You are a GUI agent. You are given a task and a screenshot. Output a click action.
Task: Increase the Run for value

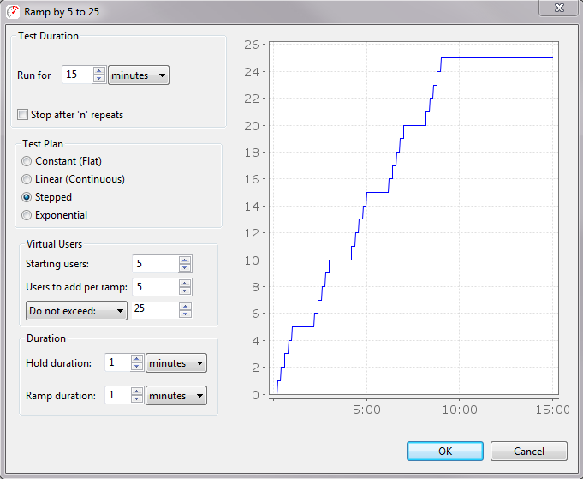[99, 71]
